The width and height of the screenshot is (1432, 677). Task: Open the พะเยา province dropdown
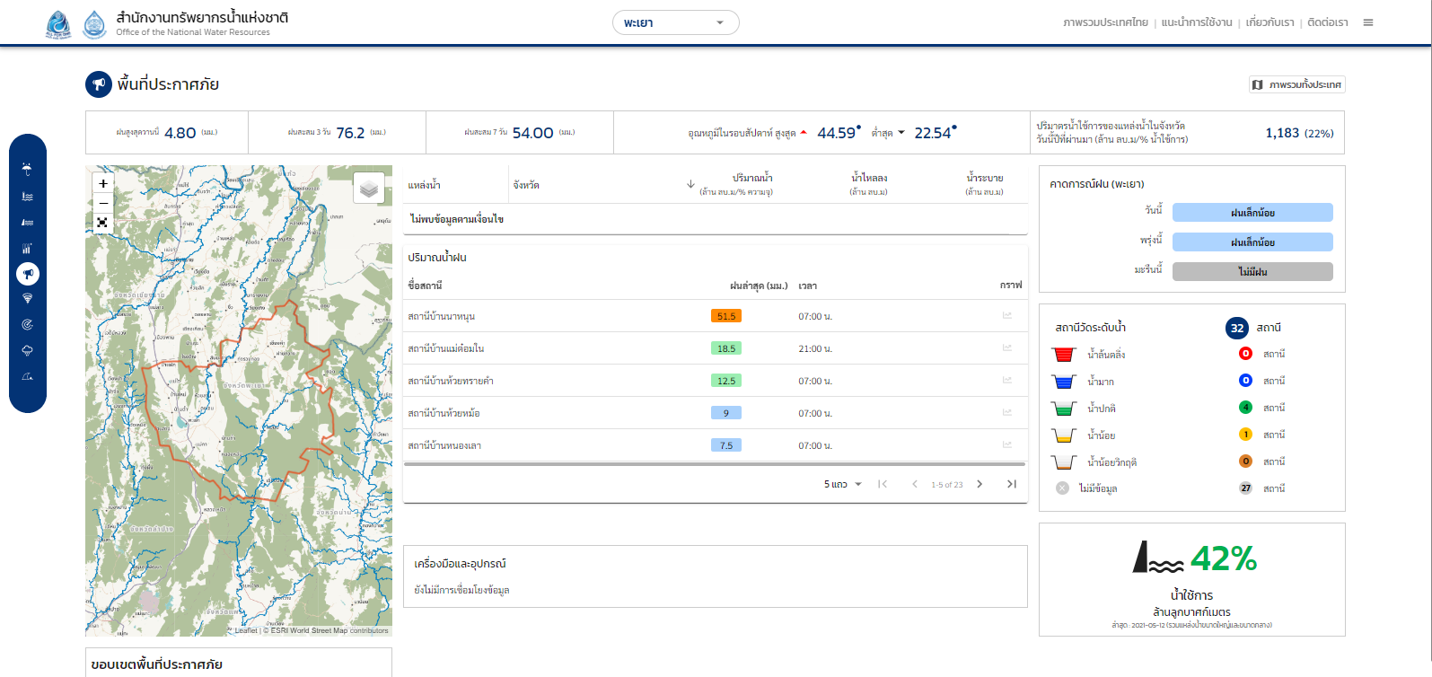[x=675, y=22]
